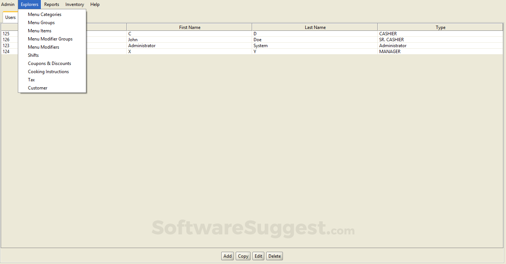Open the Customer explorer

(x=38, y=88)
